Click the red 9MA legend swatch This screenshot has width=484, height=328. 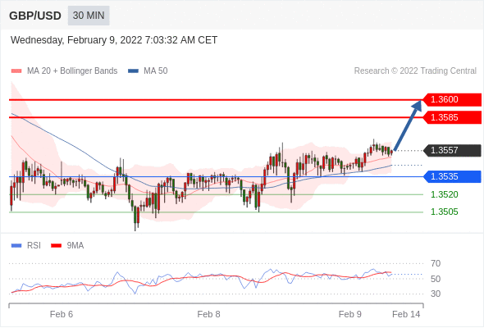click(56, 246)
